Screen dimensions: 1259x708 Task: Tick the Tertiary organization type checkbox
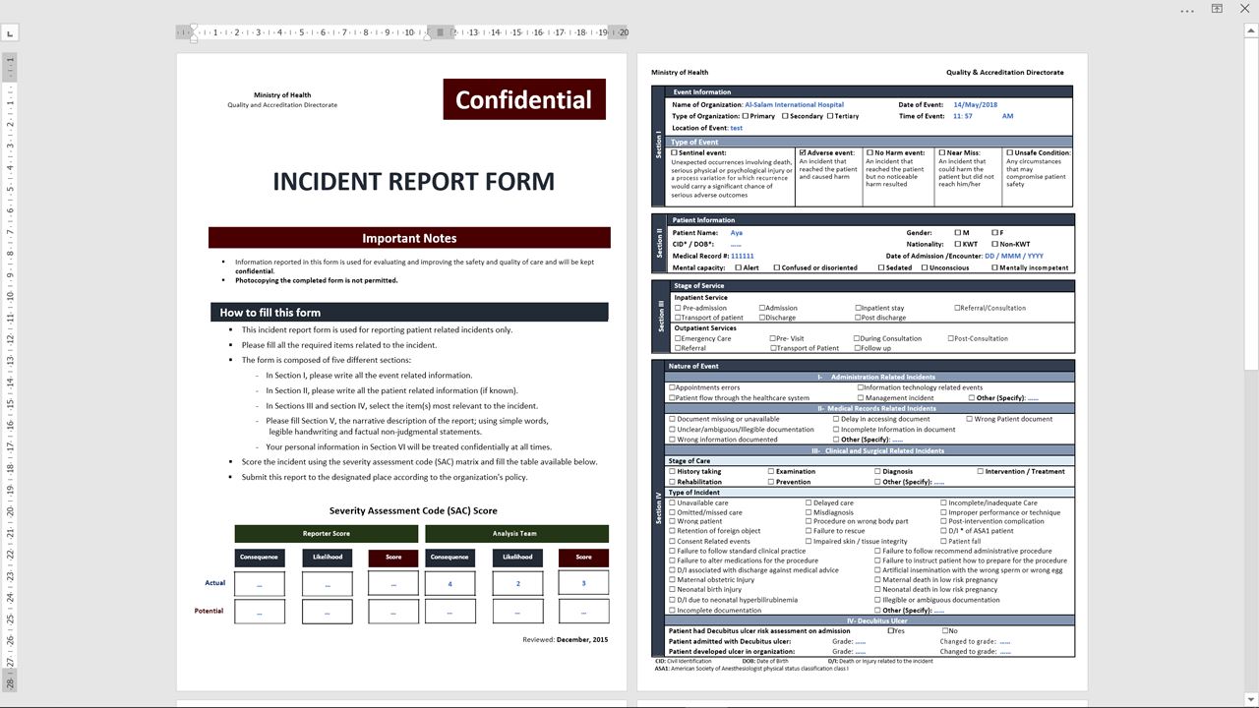tap(830, 116)
